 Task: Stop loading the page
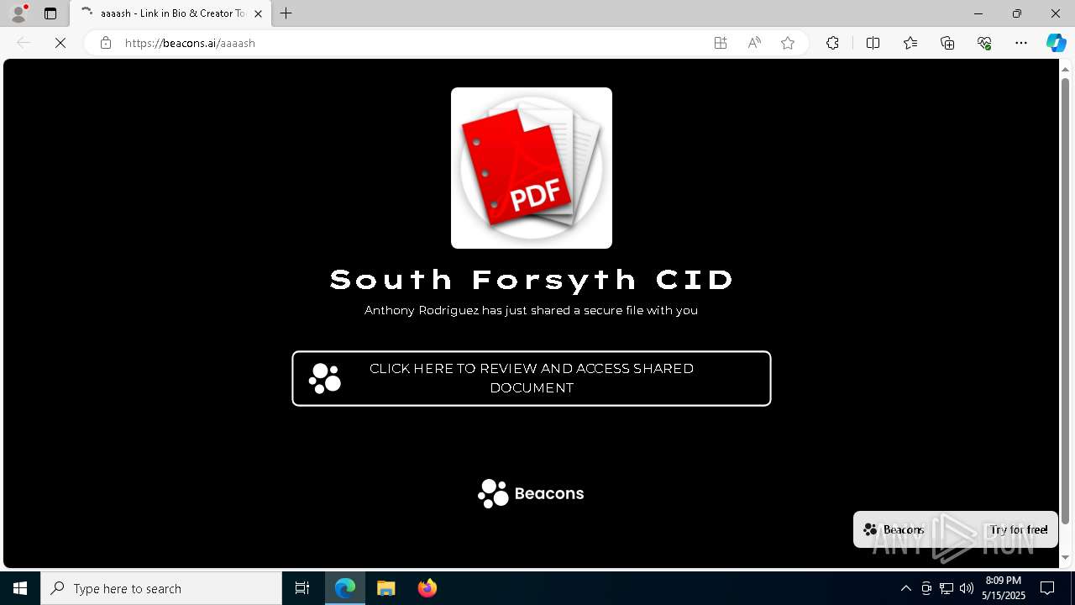tap(60, 43)
